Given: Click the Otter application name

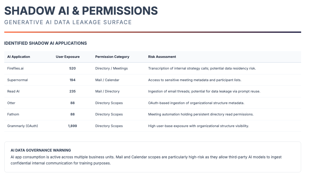Looking at the screenshot, I should [x=11, y=103].
